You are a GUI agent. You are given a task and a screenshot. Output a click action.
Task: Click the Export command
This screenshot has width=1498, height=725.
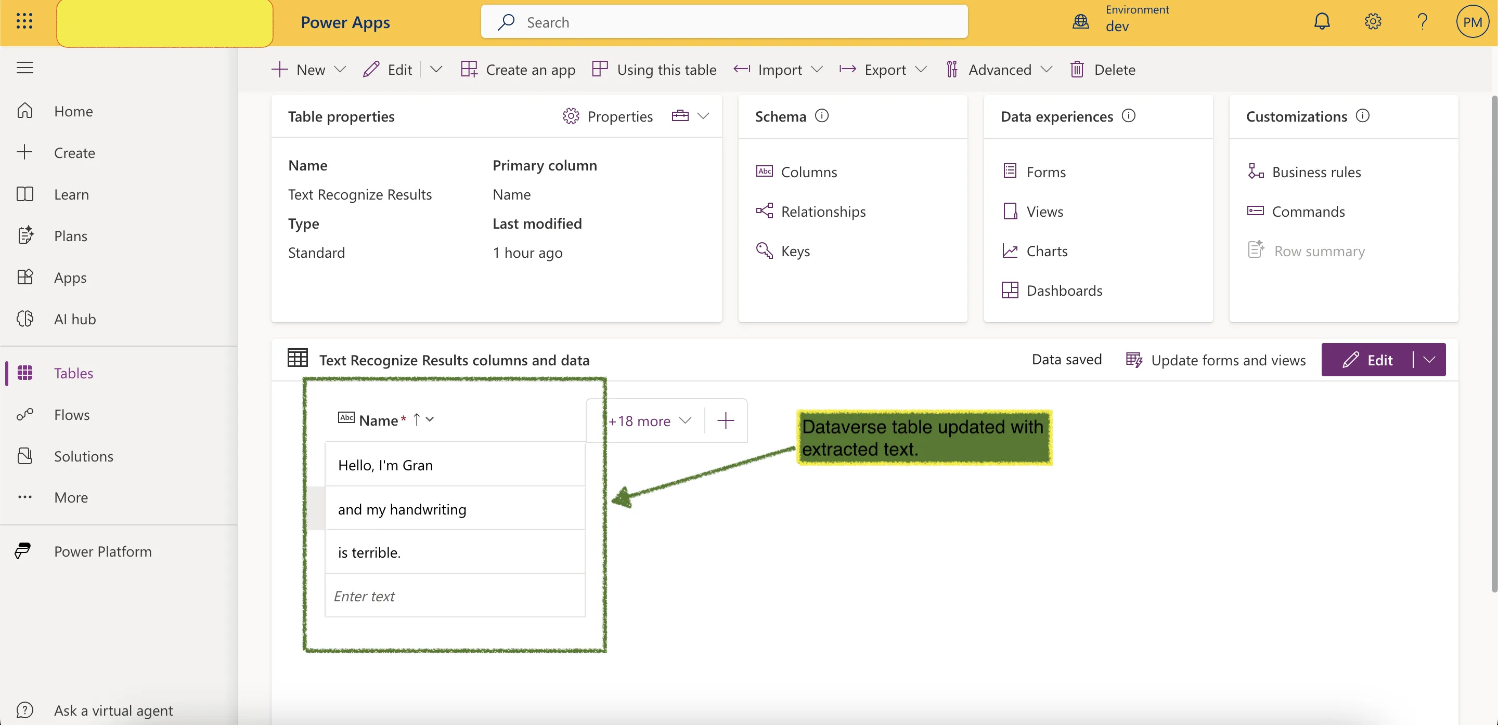point(873,69)
